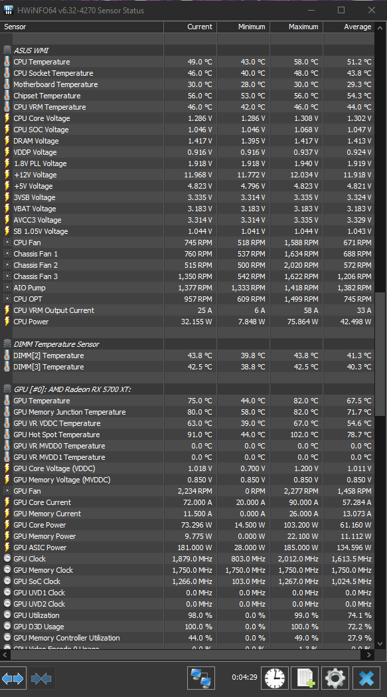The image size is (387, 697).
Task: Click the HWiNFO64 app icon in the title bar
Action: pyautogui.click(x=9, y=10)
